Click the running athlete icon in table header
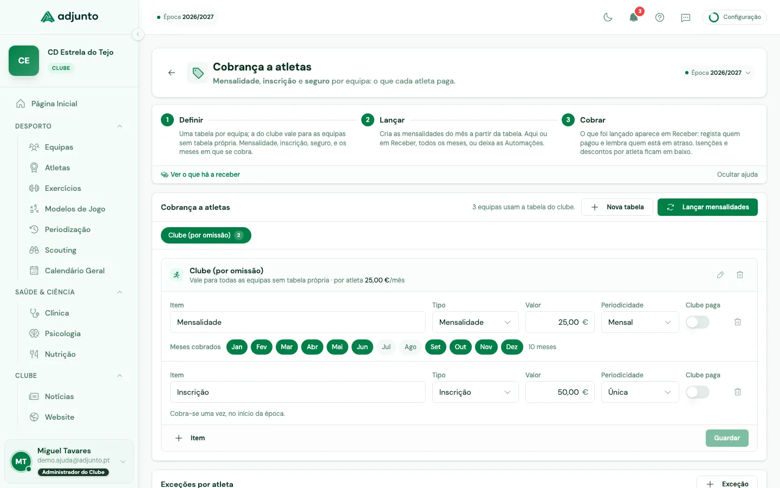 pos(177,275)
